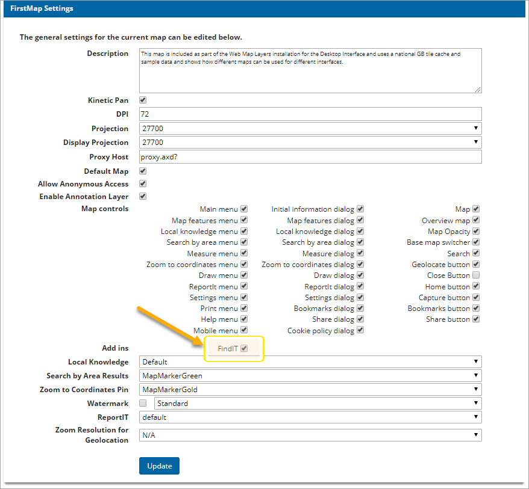
Task: Open the Display Projection dropdown
Action: click(x=310, y=142)
